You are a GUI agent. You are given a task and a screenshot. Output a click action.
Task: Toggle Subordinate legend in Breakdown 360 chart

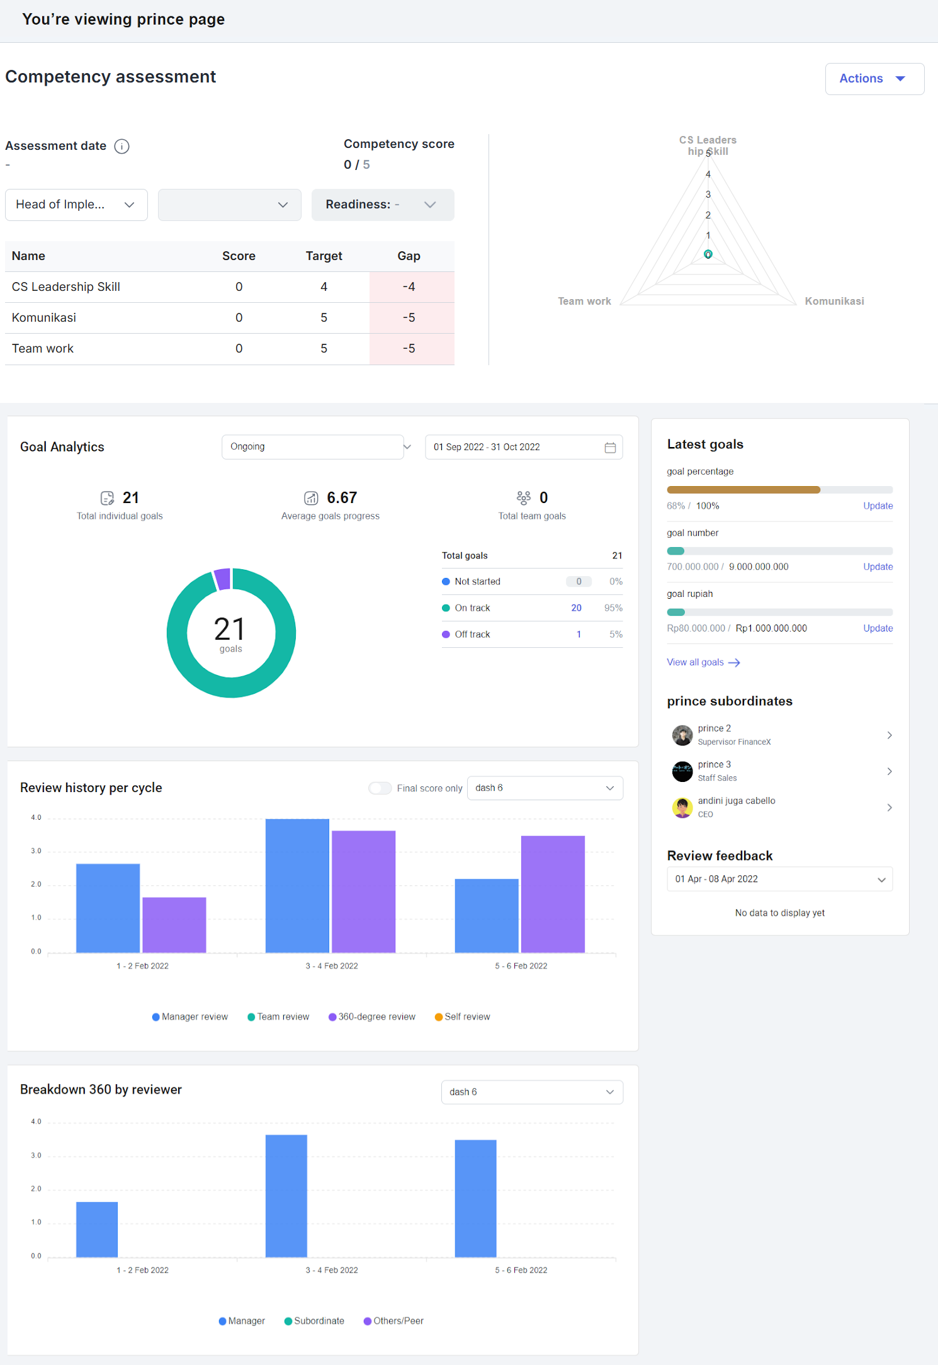click(x=314, y=1321)
